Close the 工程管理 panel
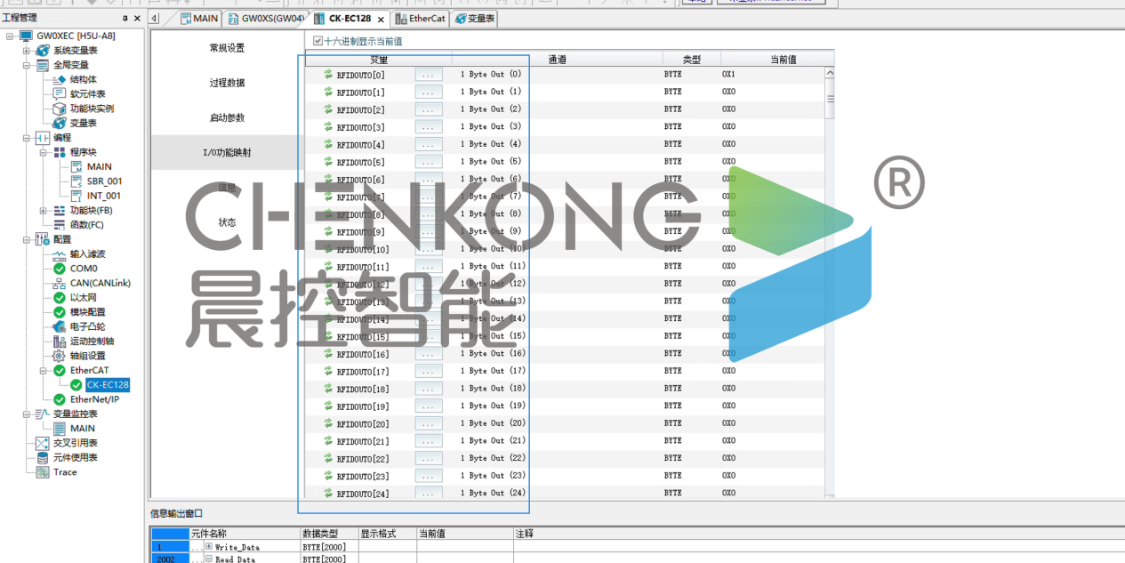The image size is (1125, 563). pyautogui.click(x=137, y=18)
